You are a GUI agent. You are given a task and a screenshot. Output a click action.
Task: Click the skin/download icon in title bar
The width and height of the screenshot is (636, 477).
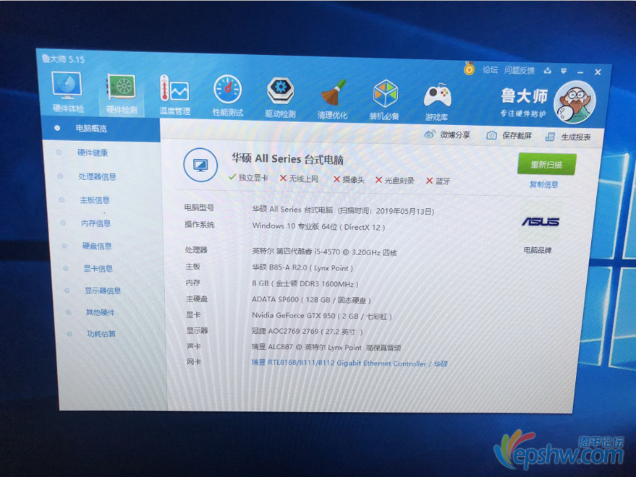tap(548, 71)
